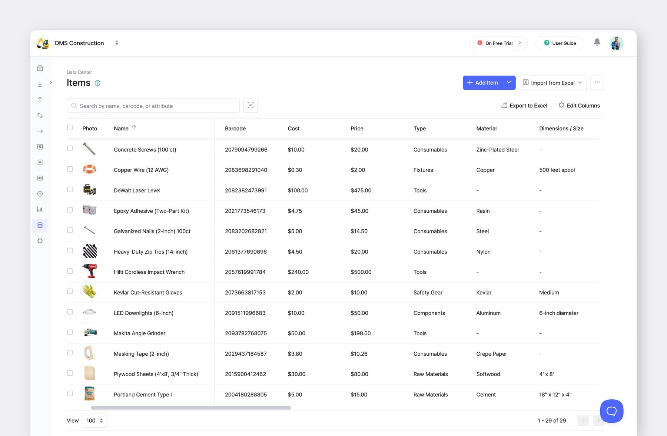Open settings via the gear icon
The width and height of the screenshot is (667, 436).
pyautogui.click(x=40, y=241)
